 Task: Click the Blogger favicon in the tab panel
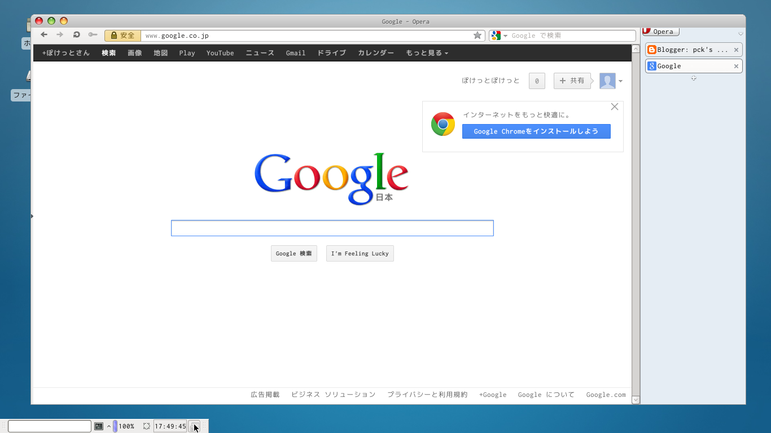pos(652,50)
